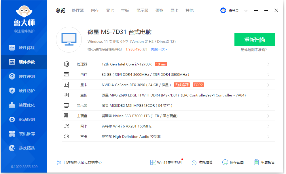286x174 pixels.
Task: Open the download arrow icon in title bar
Action: [x=246, y=10]
